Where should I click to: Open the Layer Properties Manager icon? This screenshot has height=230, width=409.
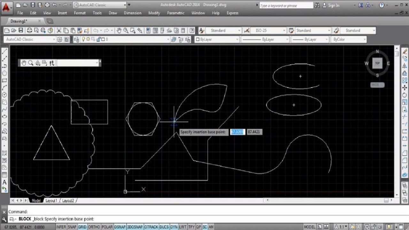click(76, 39)
